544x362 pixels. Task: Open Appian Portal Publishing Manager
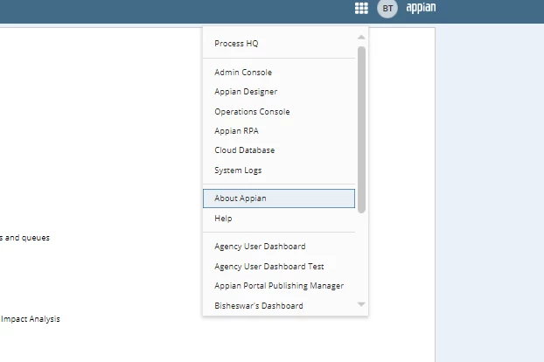pos(279,286)
